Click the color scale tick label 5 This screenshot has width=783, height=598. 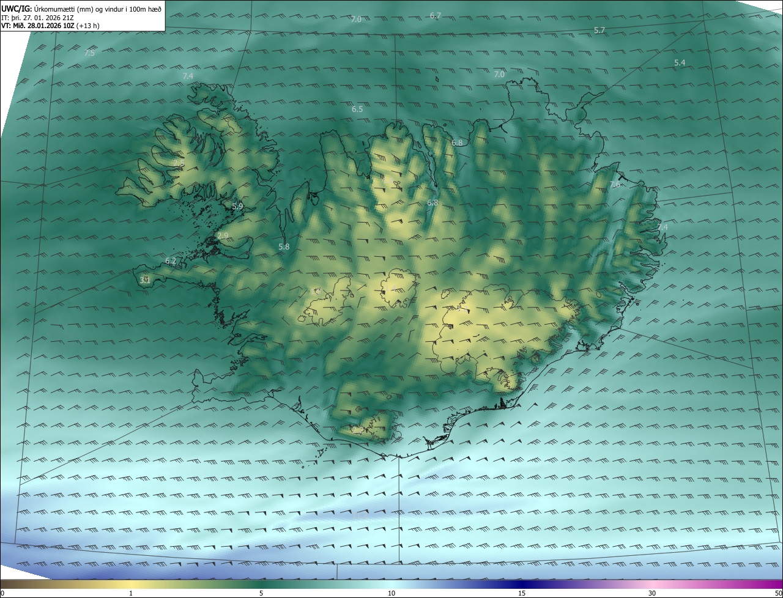(261, 593)
